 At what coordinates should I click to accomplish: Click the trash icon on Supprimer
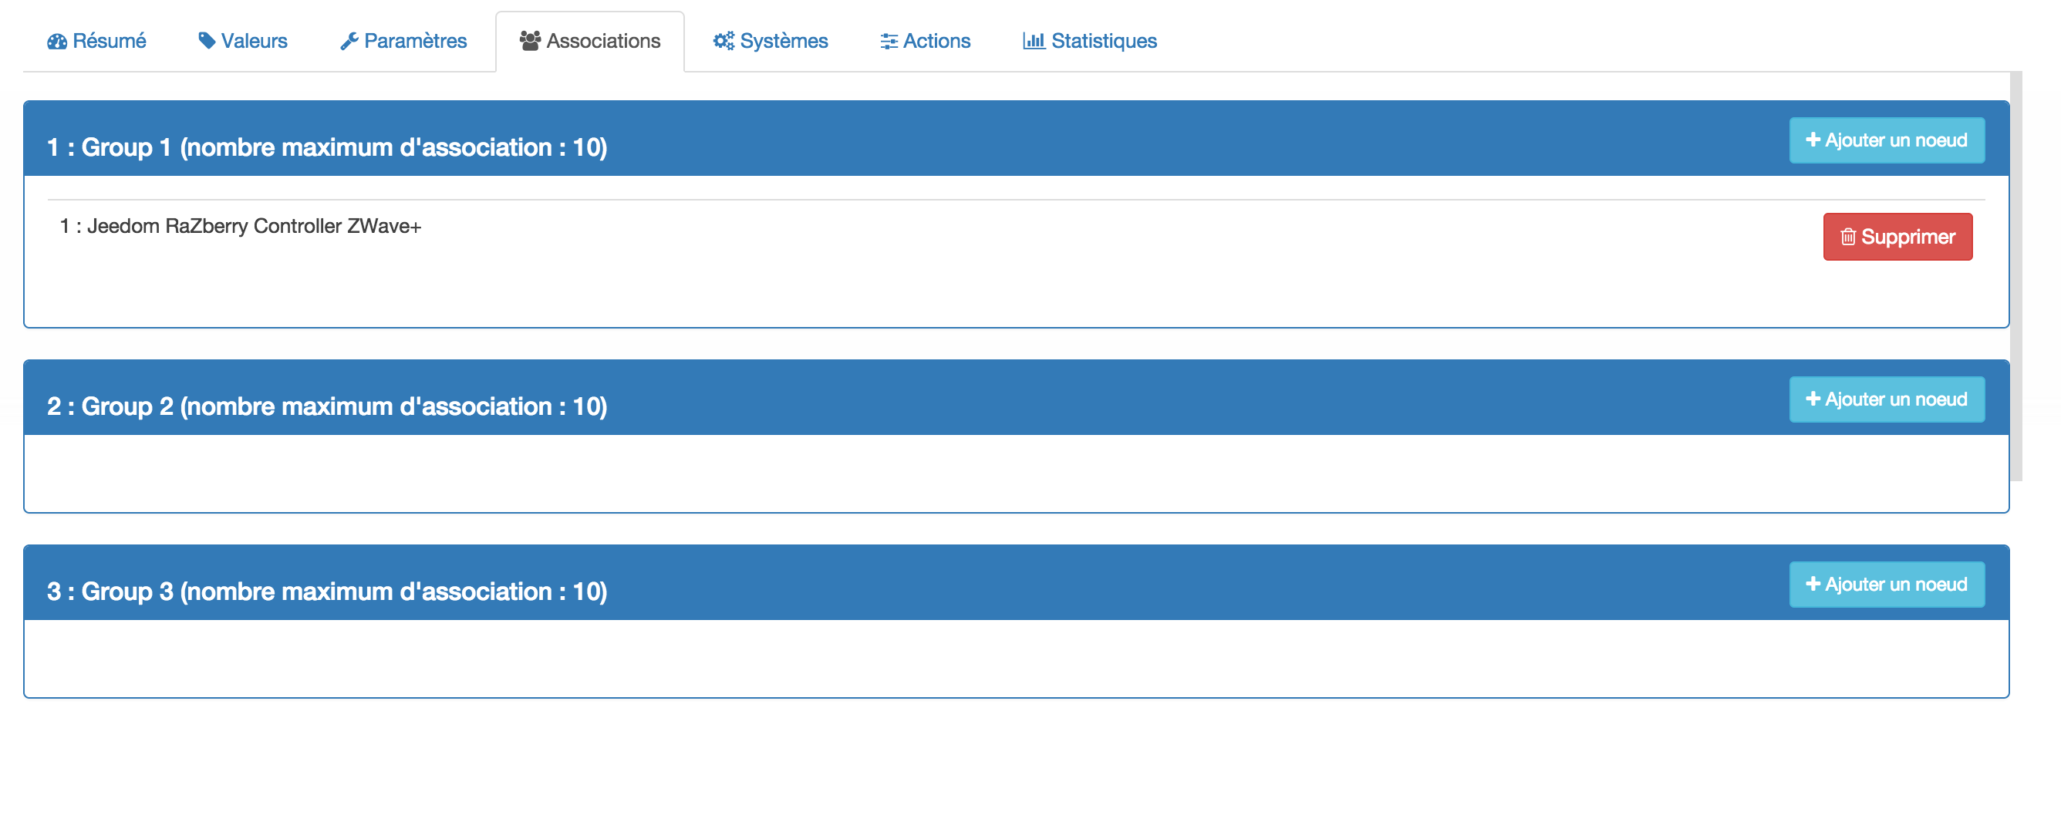click(1848, 237)
